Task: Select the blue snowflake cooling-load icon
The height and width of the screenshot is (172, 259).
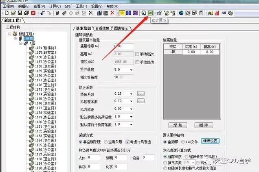Action: pos(129,13)
